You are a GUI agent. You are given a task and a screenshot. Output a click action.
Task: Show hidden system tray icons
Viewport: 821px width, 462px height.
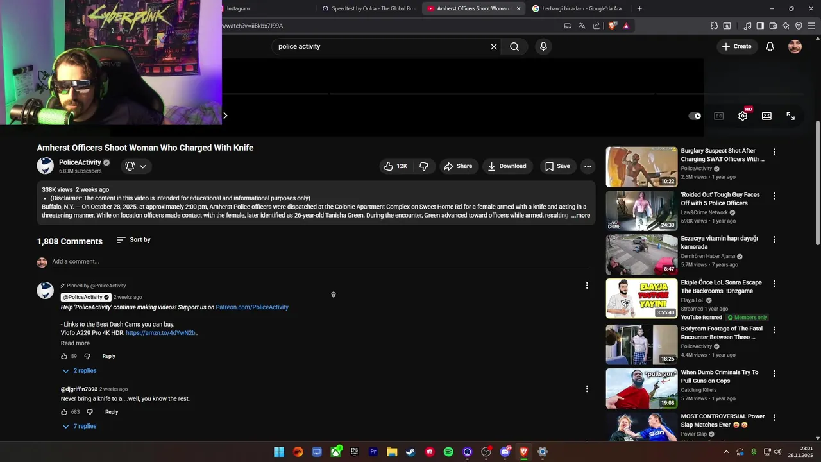coord(726,452)
